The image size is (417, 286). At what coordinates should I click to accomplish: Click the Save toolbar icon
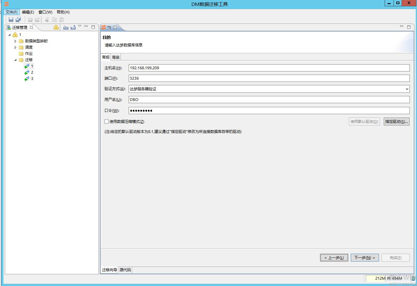point(11,19)
